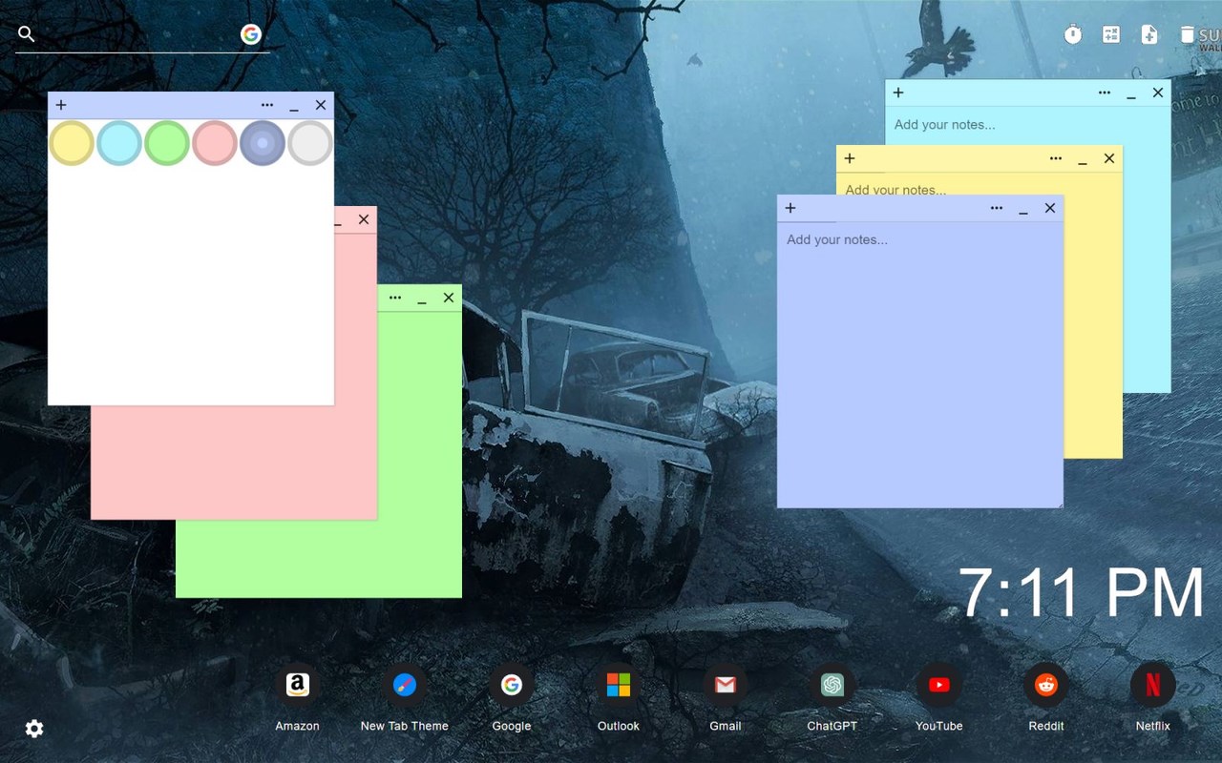
Task: Open the green note's three-dot menu
Action: [395, 298]
